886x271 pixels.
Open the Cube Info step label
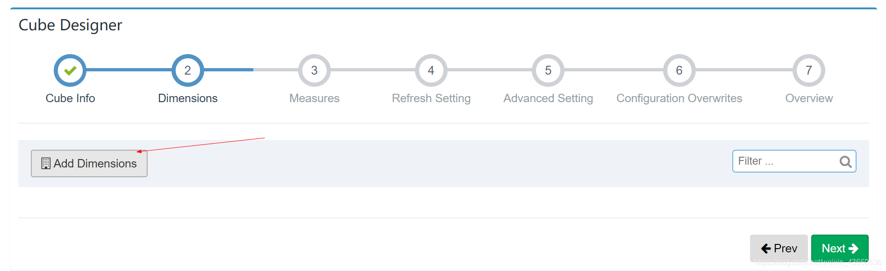70,98
